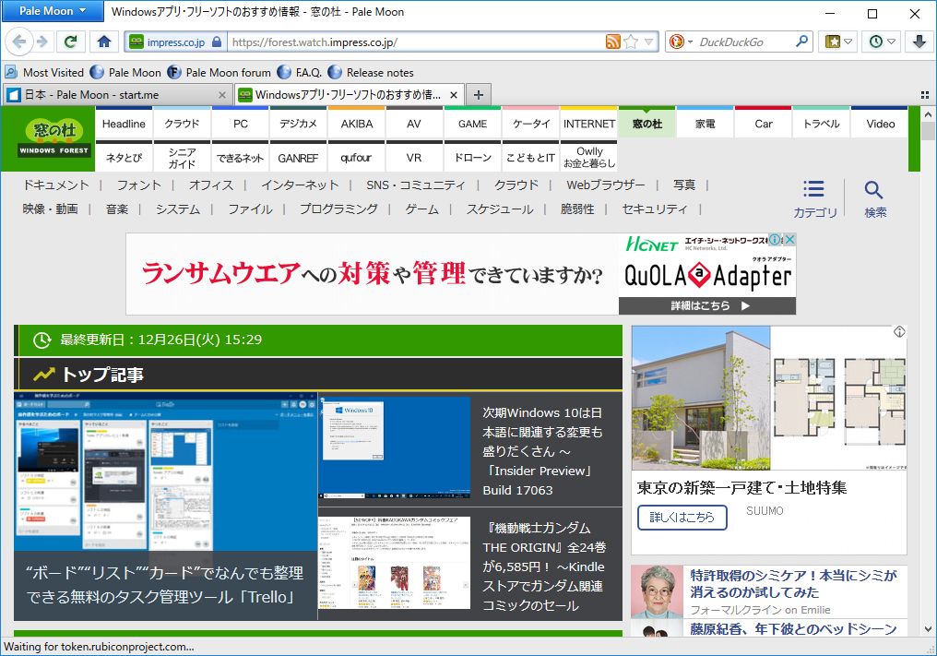The width and height of the screenshot is (937, 656).
Task: Open the ドローン nav item
Action: point(473,158)
